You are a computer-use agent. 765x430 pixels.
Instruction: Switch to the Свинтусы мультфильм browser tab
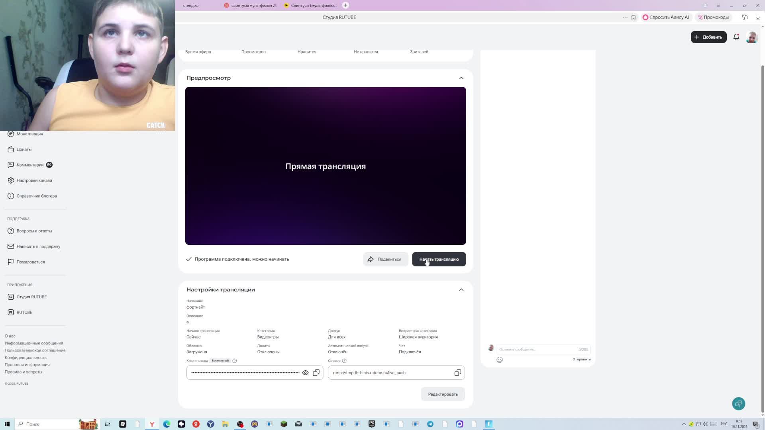[x=251, y=6]
